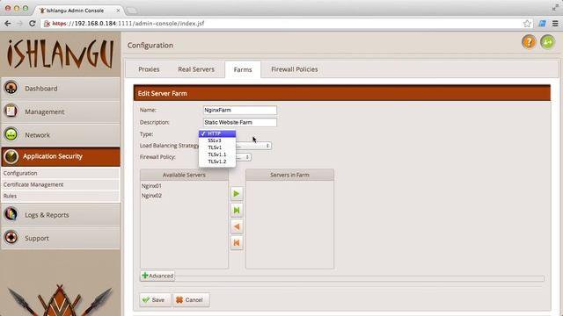Click the Application Security sidebar icon
Image resolution: width=563 pixels, height=316 pixels.
tap(11, 156)
